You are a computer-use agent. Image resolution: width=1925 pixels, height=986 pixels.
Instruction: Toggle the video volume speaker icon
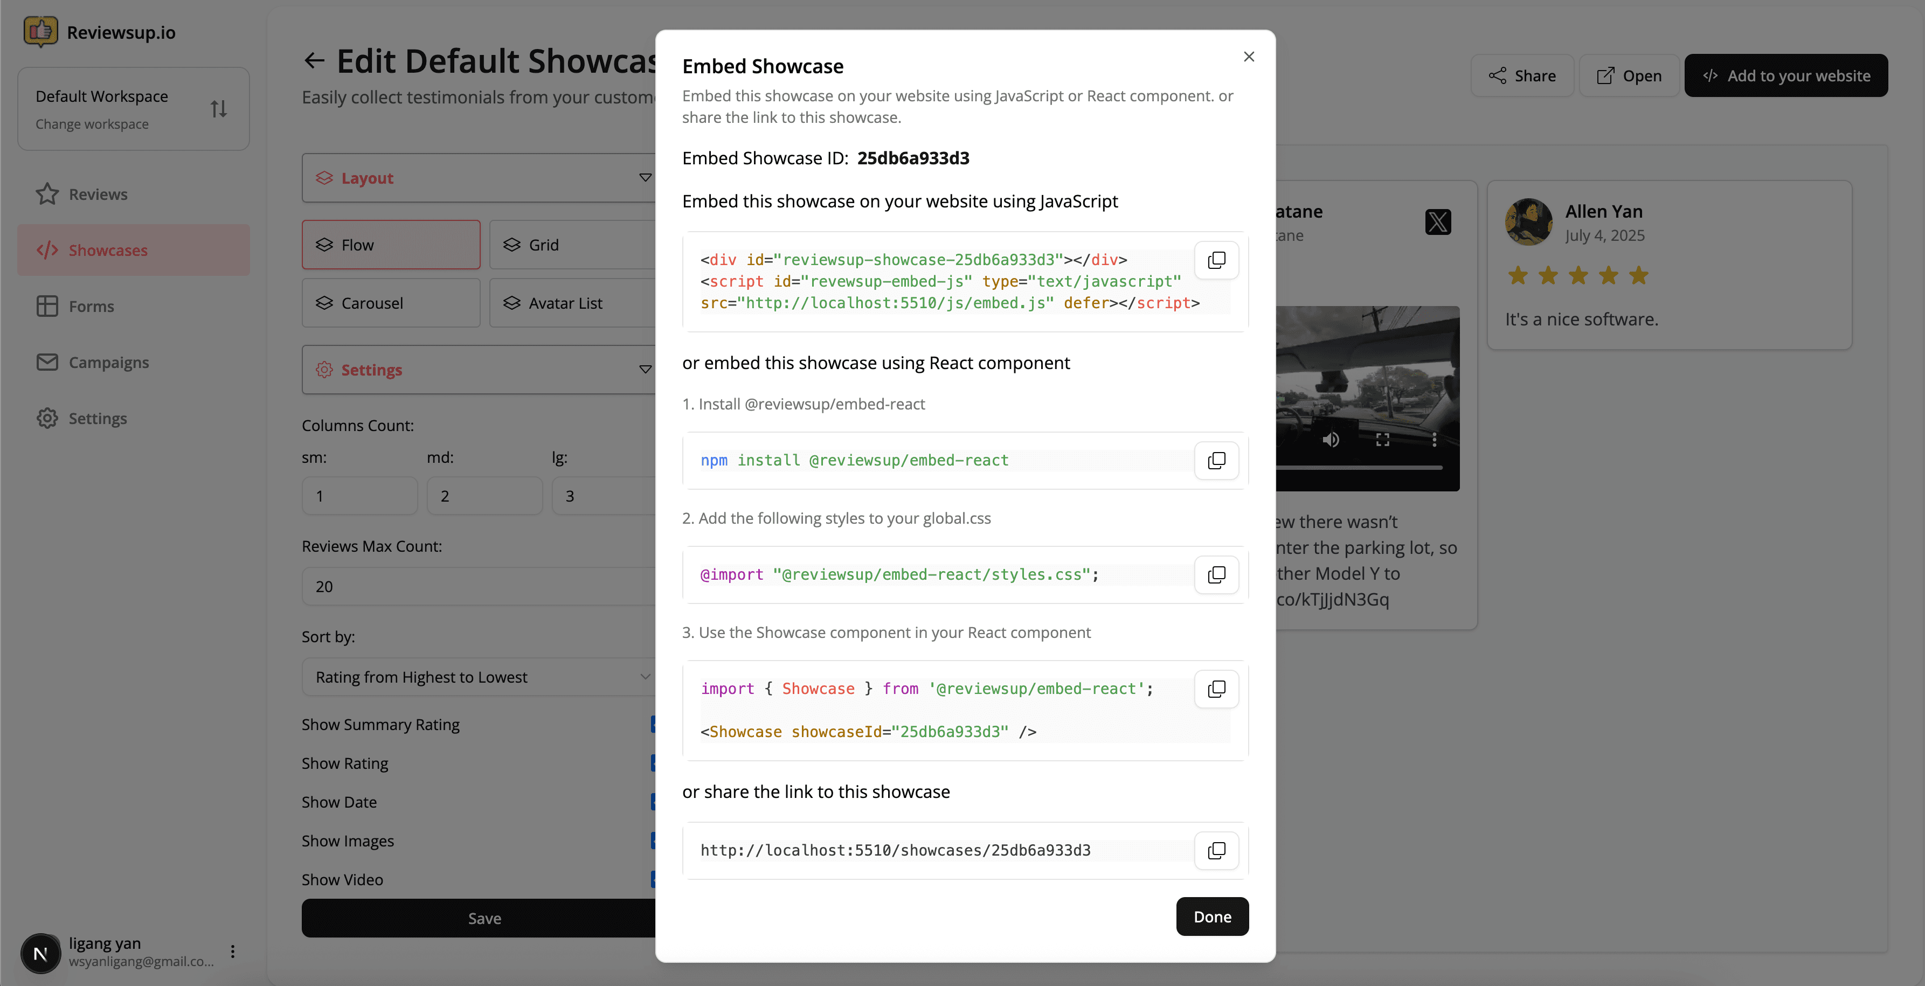pos(1330,440)
